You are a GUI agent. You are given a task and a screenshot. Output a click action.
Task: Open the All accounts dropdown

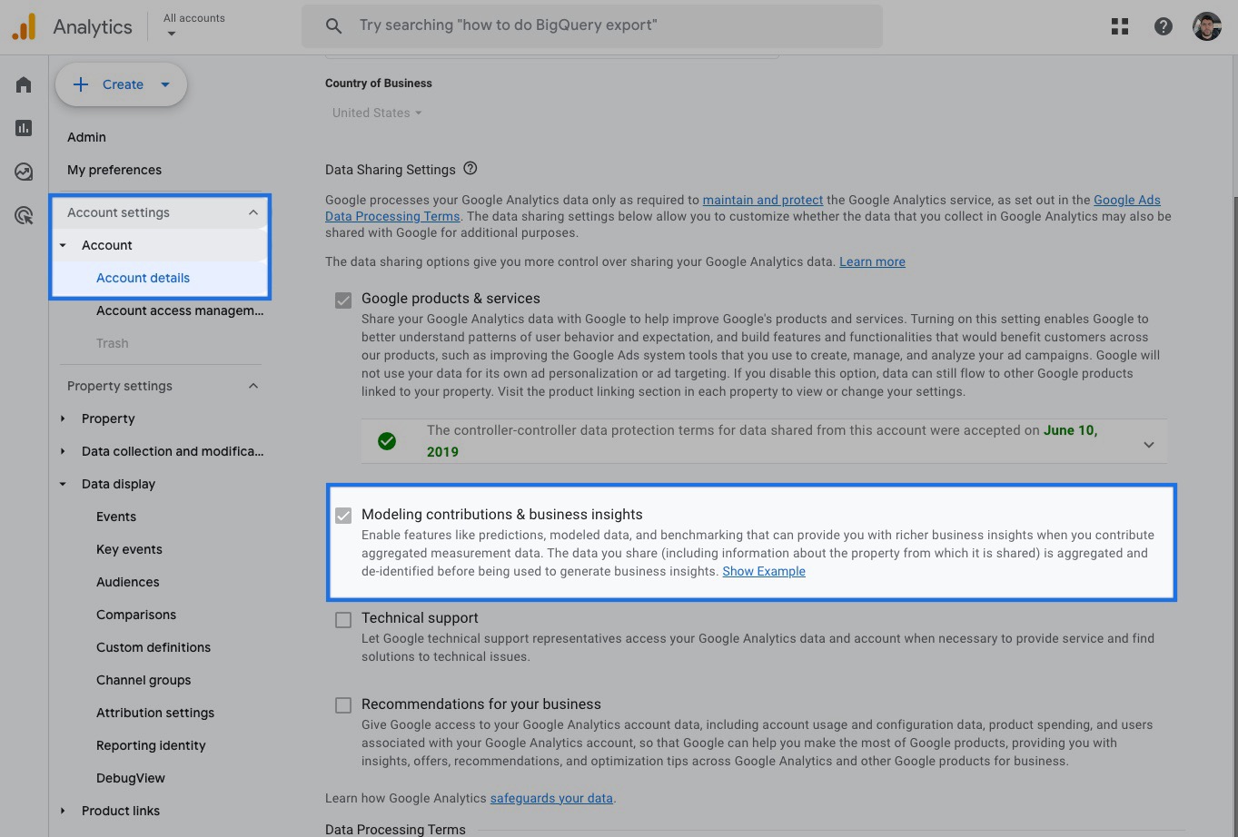[193, 25]
